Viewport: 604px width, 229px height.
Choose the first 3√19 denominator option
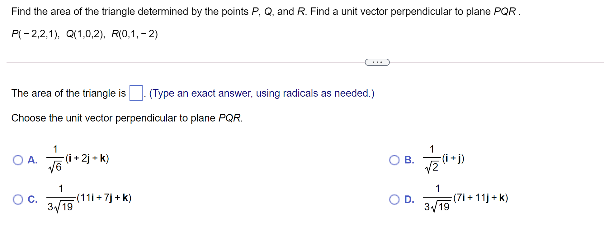pos(18,199)
